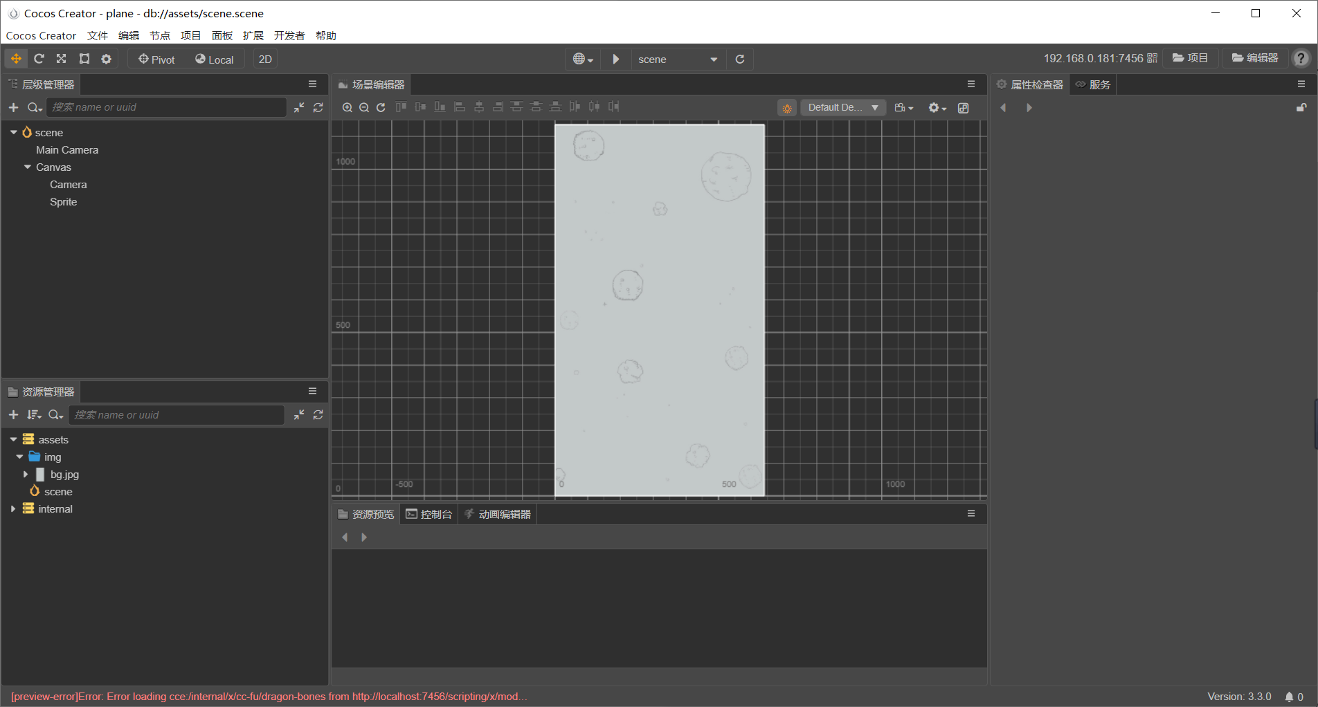Open notifications bell in status bar
1318x707 pixels.
tap(1289, 697)
